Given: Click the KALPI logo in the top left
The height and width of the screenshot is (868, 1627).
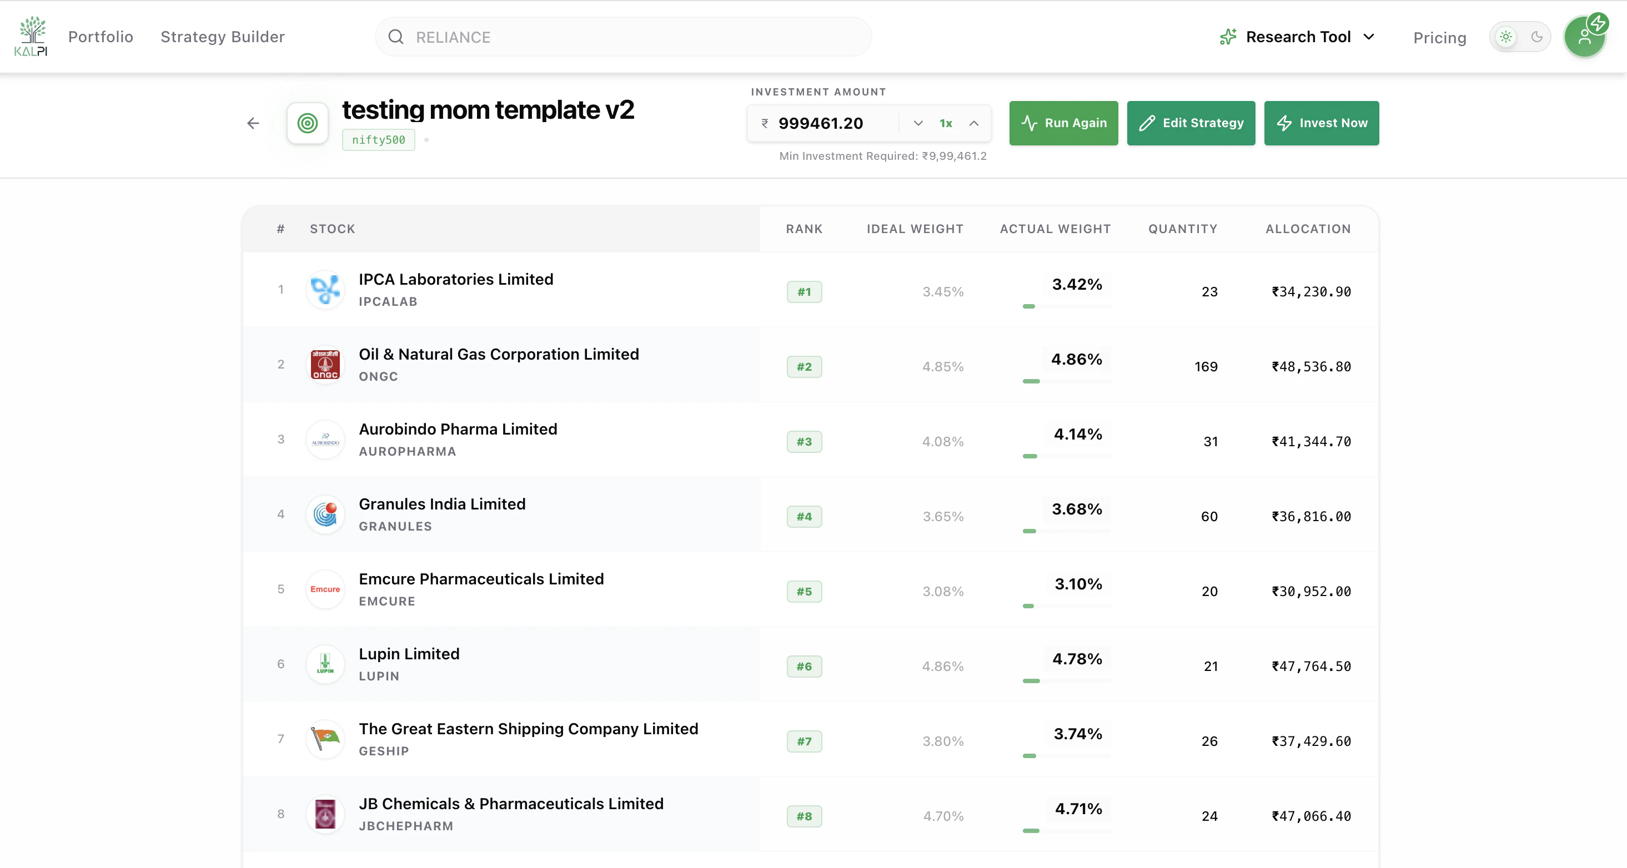Looking at the screenshot, I should [x=32, y=36].
